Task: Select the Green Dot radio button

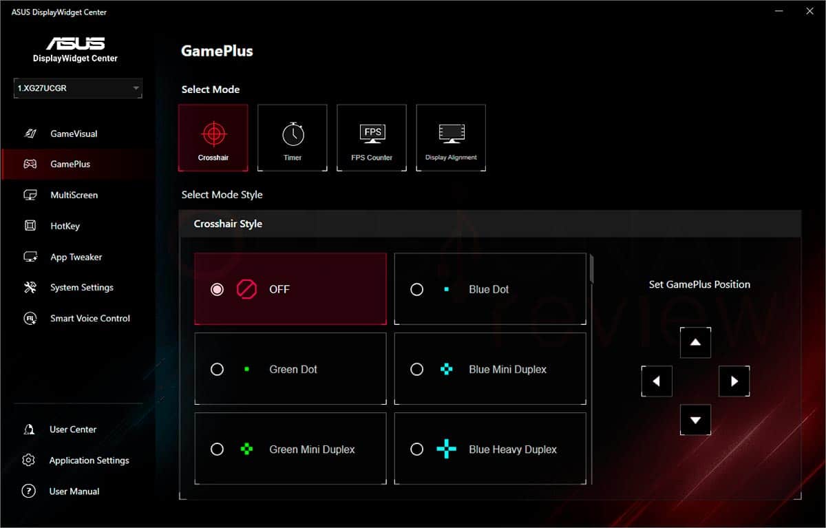Action: (217, 370)
